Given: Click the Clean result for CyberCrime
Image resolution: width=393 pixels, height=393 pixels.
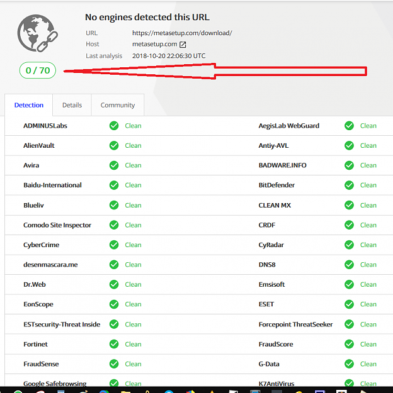Looking at the screenshot, I should click(x=133, y=245).
